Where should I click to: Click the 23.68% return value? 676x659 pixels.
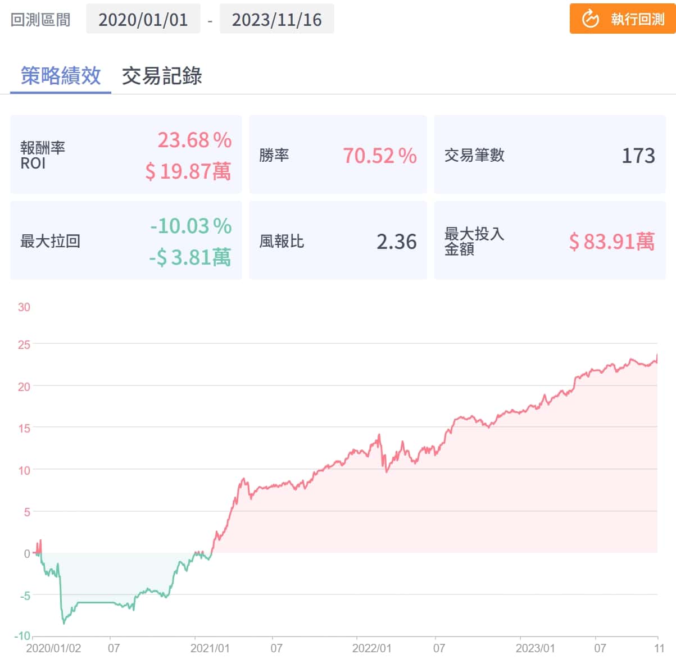[194, 140]
